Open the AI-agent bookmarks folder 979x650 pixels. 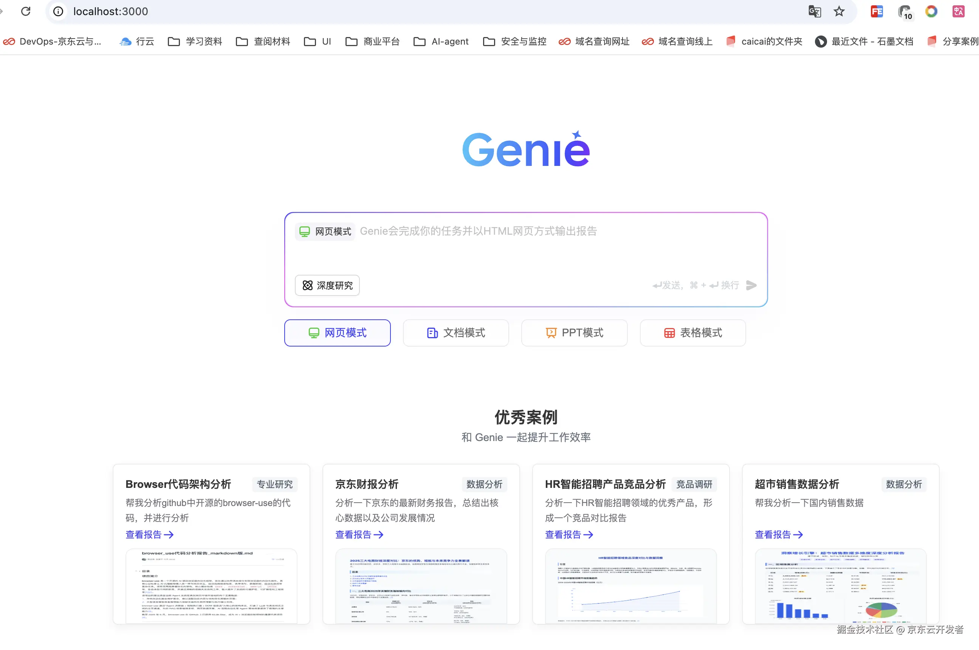[x=440, y=41]
